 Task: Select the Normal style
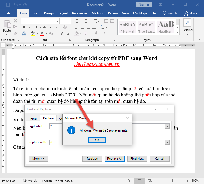(127, 27)
